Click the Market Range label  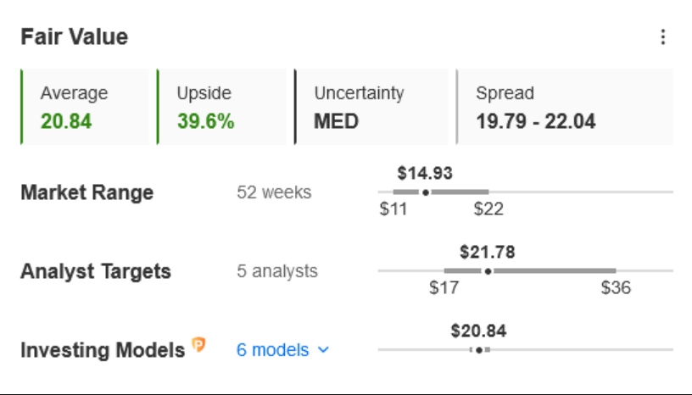pyautogui.click(x=87, y=192)
